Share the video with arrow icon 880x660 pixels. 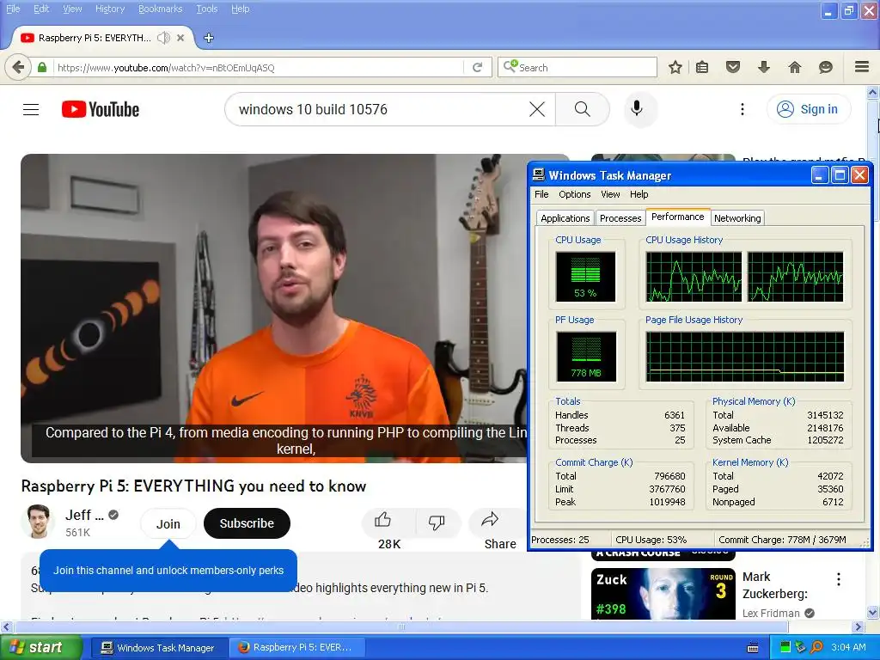pos(490,520)
